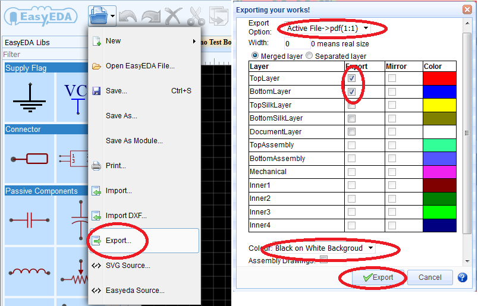The width and height of the screenshot is (478, 306).
Task: Choose Print... in the file menu
Action: pyautogui.click(x=144, y=166)
